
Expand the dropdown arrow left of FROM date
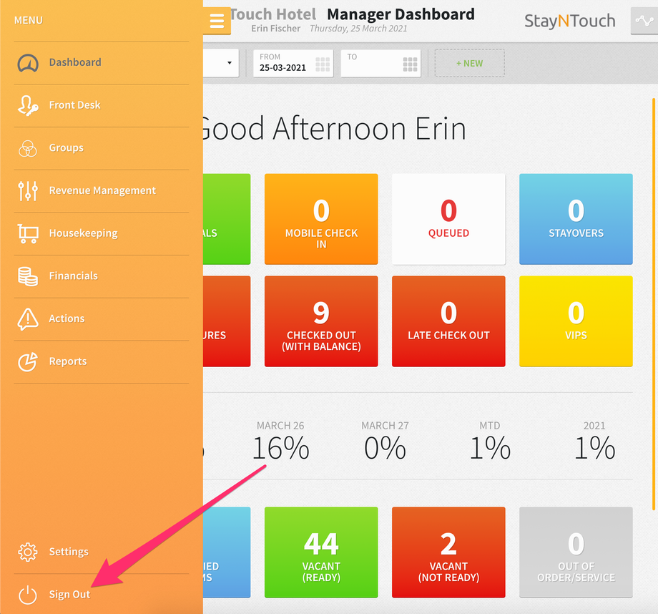coord(229,63)
